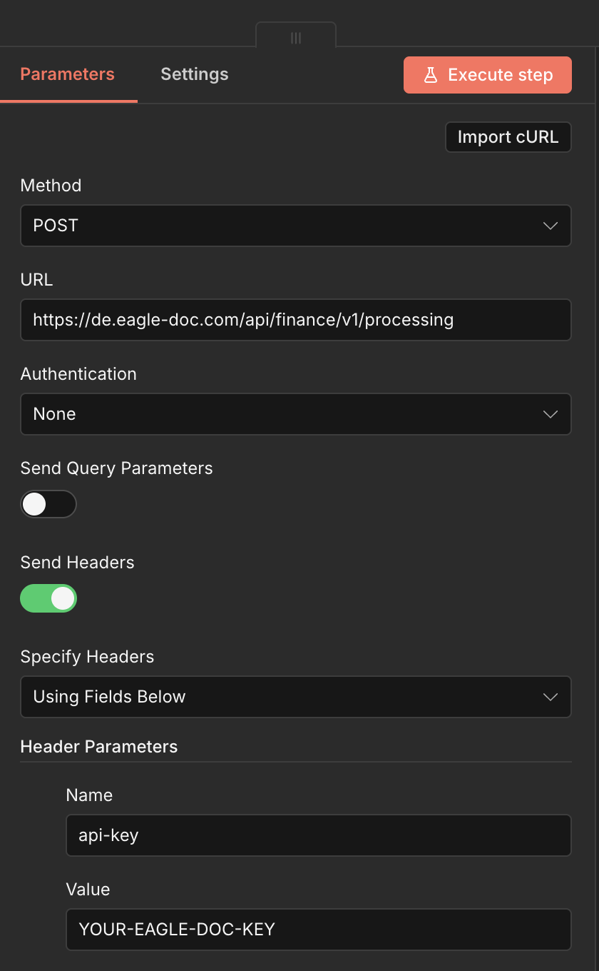The height and width of the screenshot is (971, 599).
Task: Select the header Name field showing api-key
Action: (x=318, y=835)
